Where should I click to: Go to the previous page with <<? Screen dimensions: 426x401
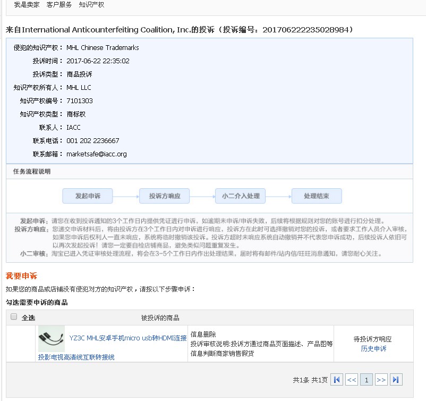point(352,380)
